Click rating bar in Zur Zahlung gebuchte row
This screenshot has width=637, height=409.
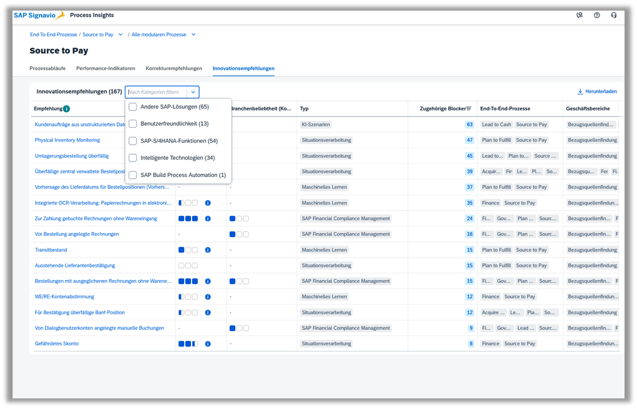(188, 218)
